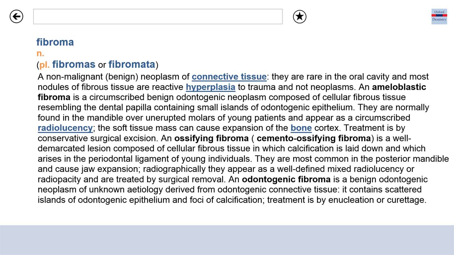The height and width of the screenshot is (255, 454).
Task: Click the bold ossifying fibroma term
Action: [x=212, y=138]
